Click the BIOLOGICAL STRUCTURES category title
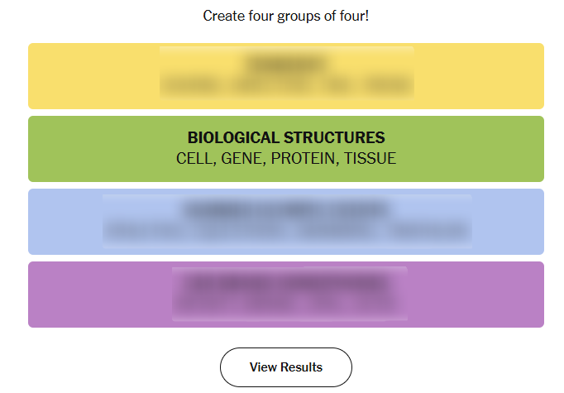Viewport: 564px width, 393px height. (x=286, y=137)
